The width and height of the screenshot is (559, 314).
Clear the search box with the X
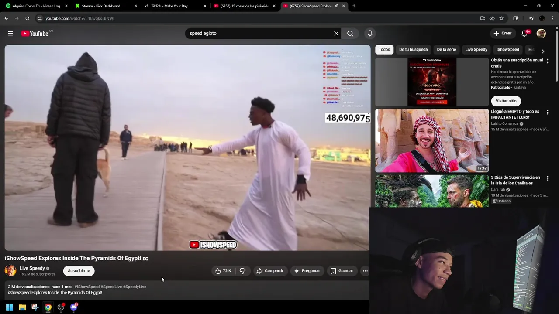point(336,34)
